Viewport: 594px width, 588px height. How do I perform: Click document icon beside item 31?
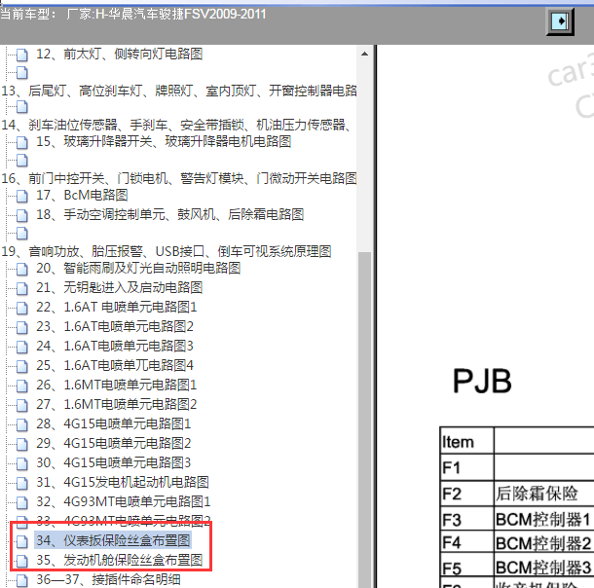click(x=22, y=483)
